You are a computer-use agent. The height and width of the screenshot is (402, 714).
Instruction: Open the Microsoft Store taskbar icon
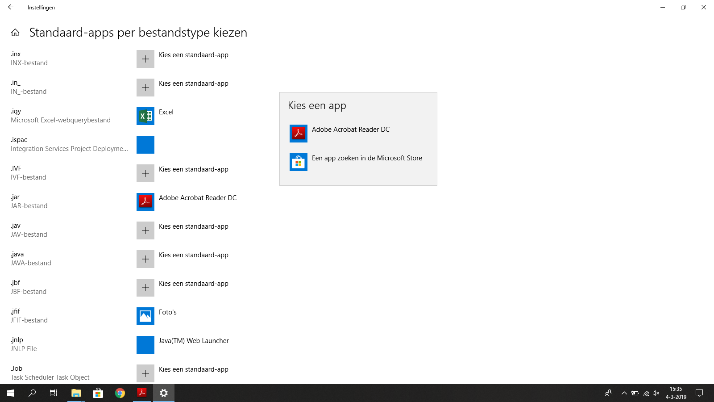[x=98, y=393]
